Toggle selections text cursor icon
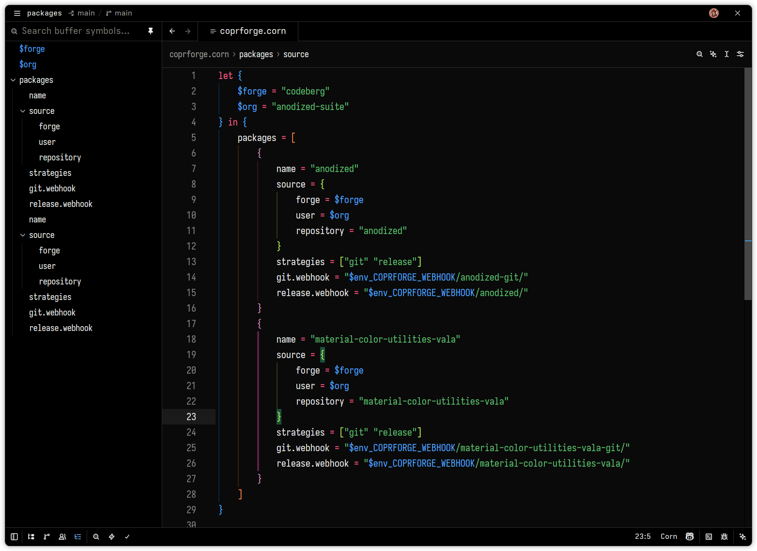The image size is (757, 551). coord(726,54)
